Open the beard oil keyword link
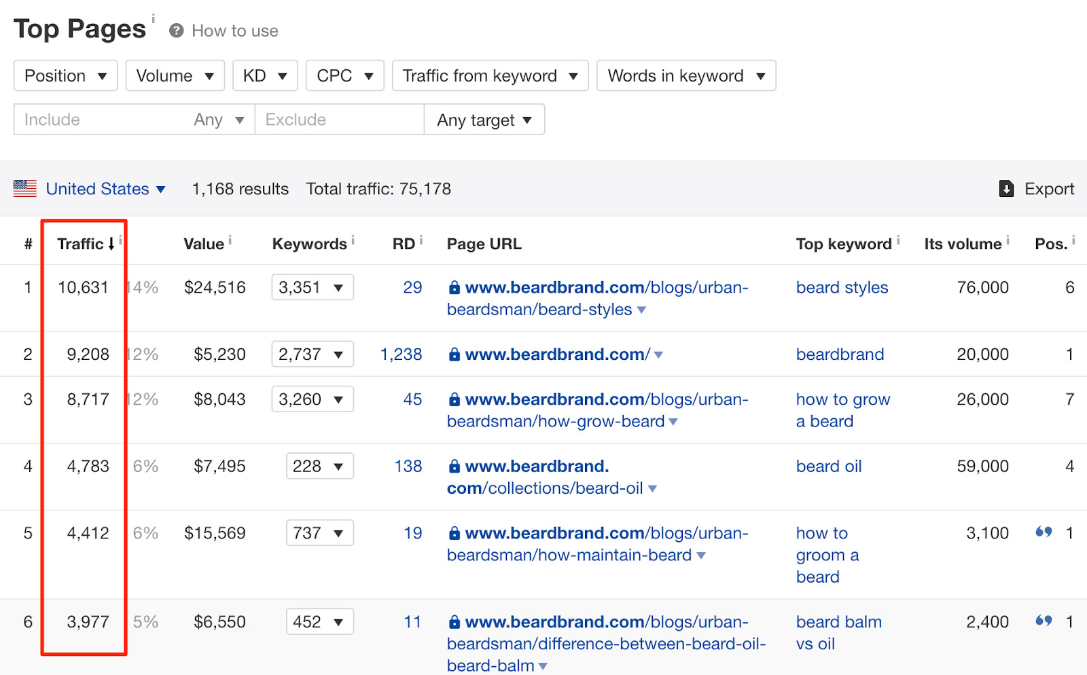Image resolution: width=1087 pixels, height=675 pixels. (829, 466)
